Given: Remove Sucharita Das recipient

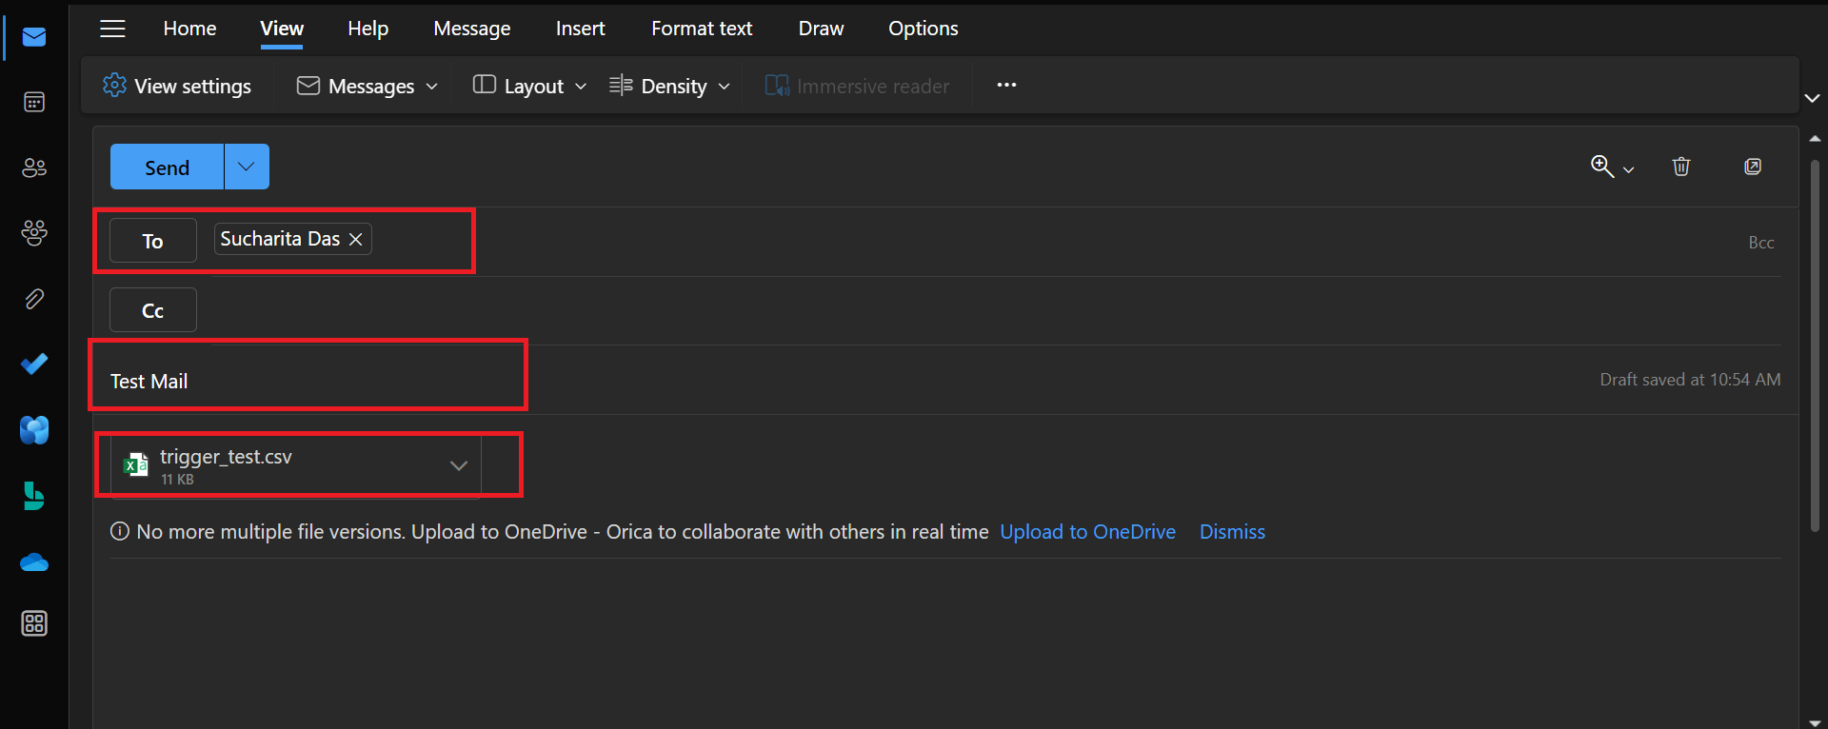Looking at the screenshot, I should click(356, 239).
